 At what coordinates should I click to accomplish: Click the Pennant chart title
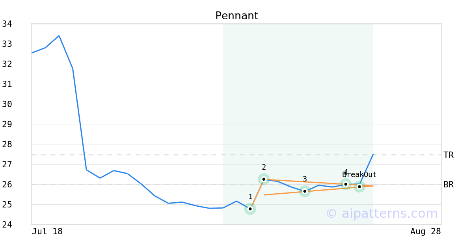tap(236, 16)
